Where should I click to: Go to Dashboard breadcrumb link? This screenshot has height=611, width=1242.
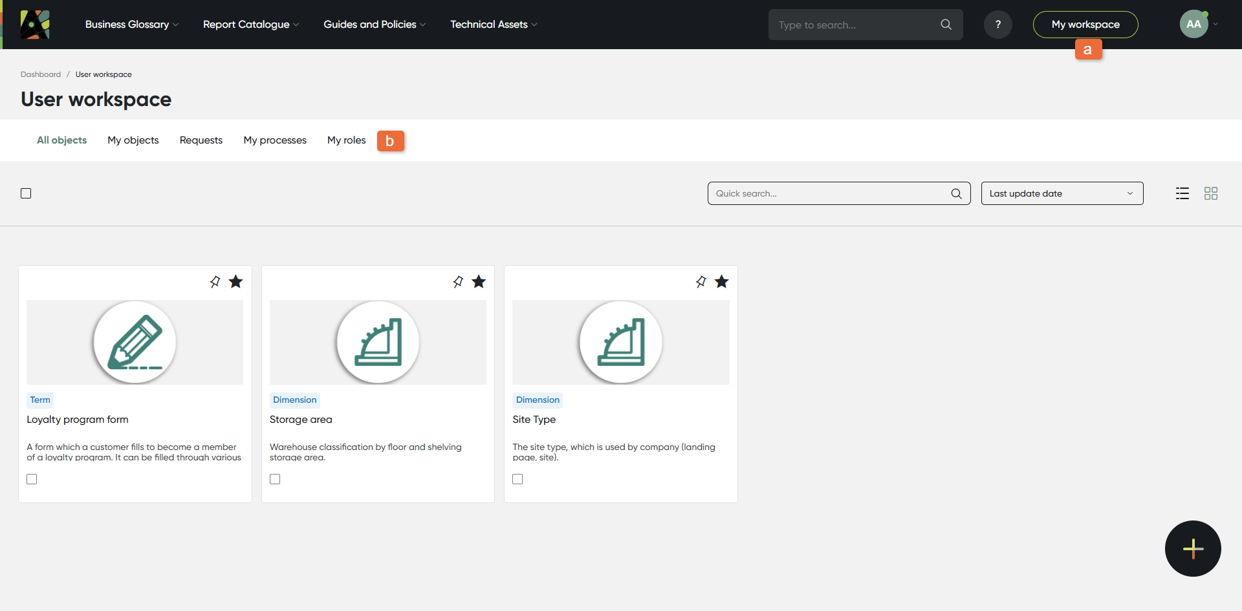click(41, 74)
